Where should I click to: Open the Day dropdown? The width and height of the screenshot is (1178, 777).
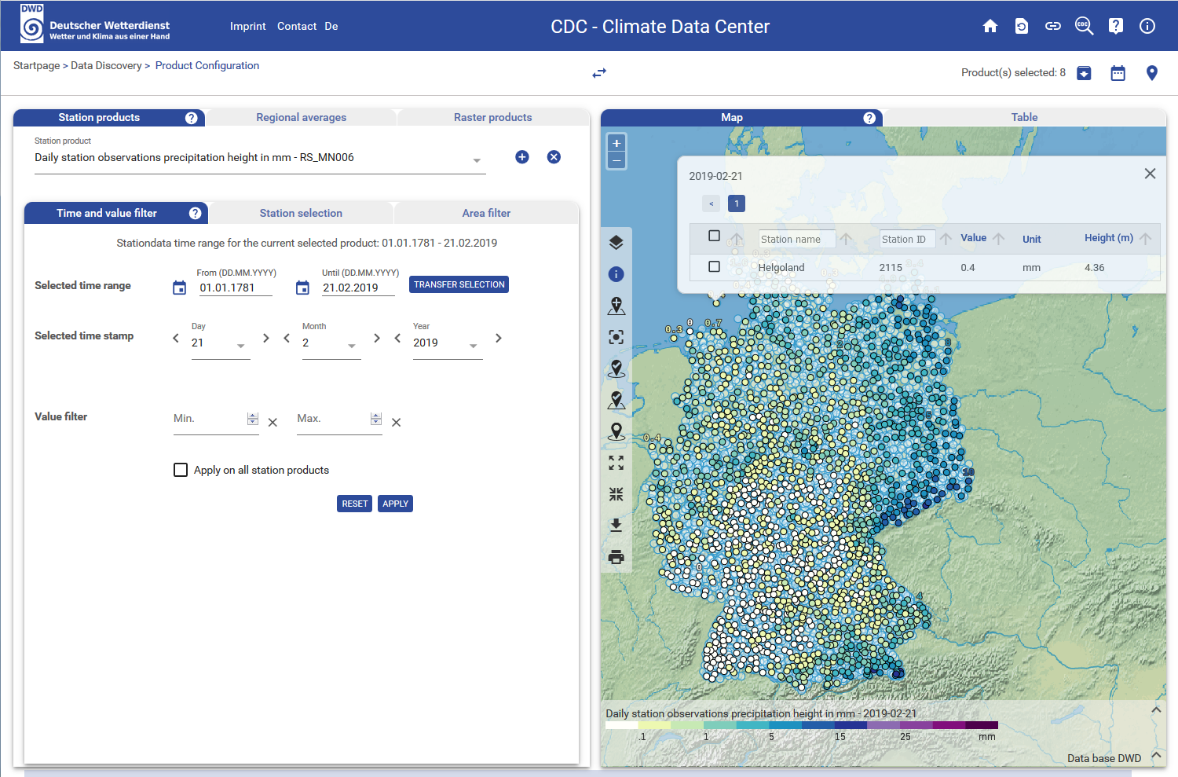tap(240, 345)
